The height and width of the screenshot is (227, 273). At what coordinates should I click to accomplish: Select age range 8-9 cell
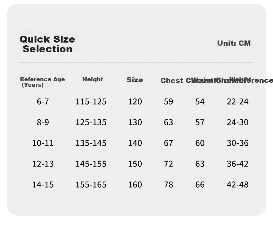[x=43, y=122]
